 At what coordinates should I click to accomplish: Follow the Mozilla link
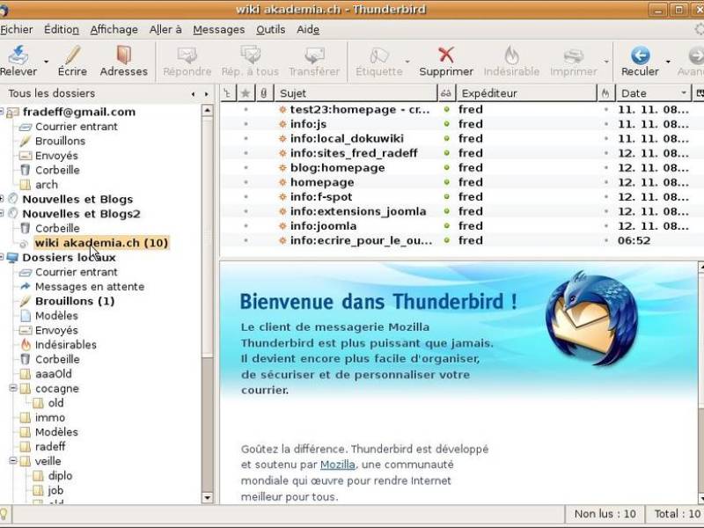[338, 465]
